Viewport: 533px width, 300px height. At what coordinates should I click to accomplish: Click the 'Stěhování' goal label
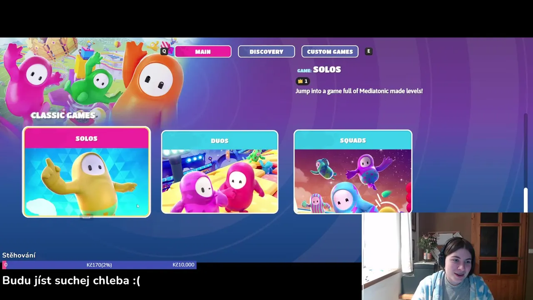pyautogui.click(x=19, y=255)
